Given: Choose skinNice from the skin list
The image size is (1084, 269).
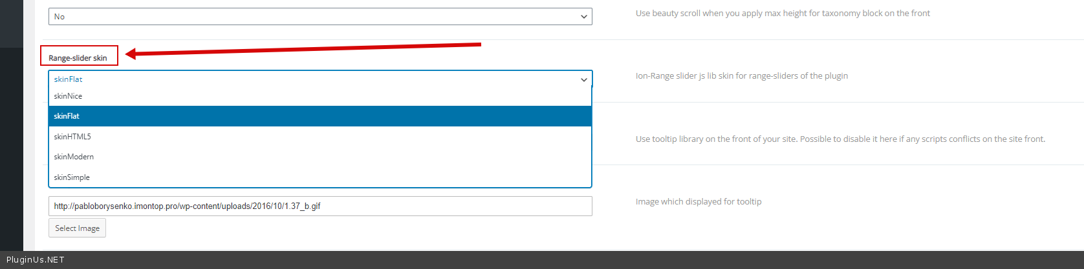Looking at the screenshot, I should coord(69,96).
